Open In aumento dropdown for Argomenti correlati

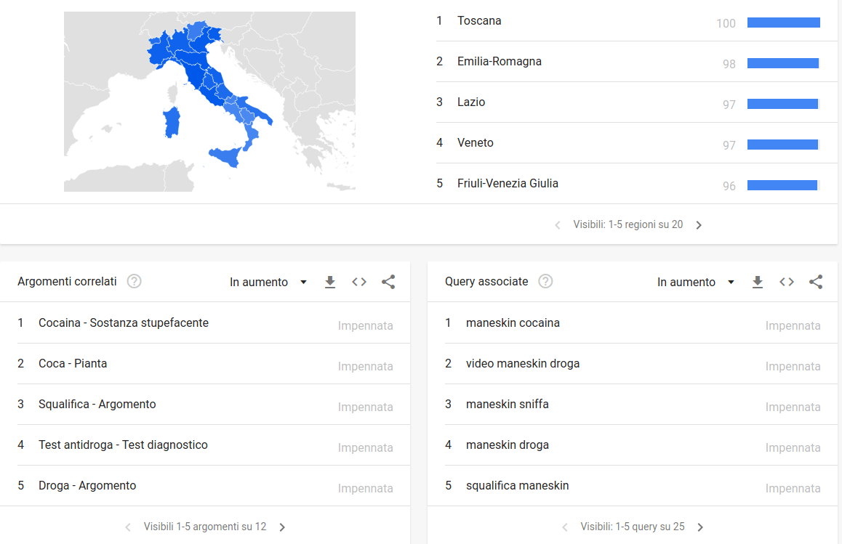point(268,283)
